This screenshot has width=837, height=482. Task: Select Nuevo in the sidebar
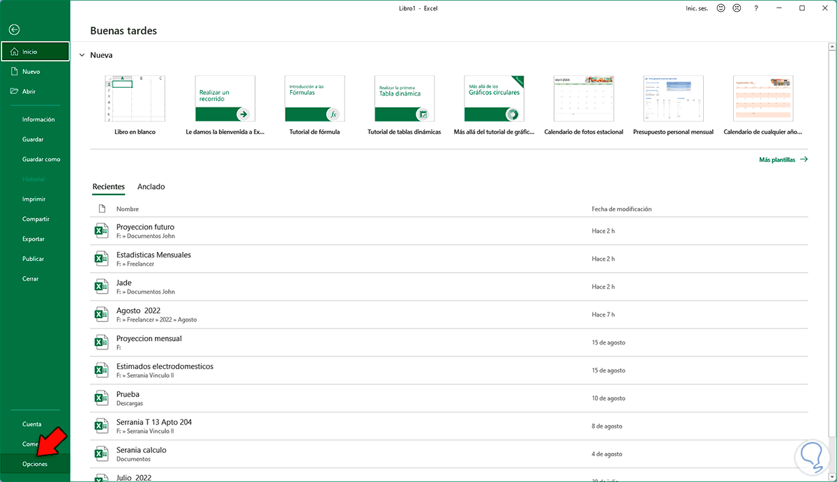click(35, 71)
